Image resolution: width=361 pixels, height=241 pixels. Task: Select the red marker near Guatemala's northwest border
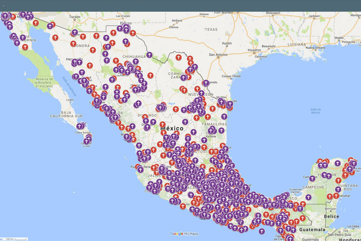pos(303,218)
